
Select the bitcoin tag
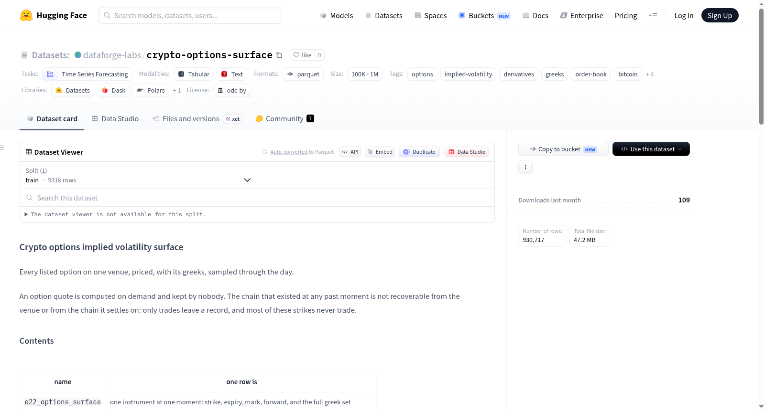click(x=628, y=74)
